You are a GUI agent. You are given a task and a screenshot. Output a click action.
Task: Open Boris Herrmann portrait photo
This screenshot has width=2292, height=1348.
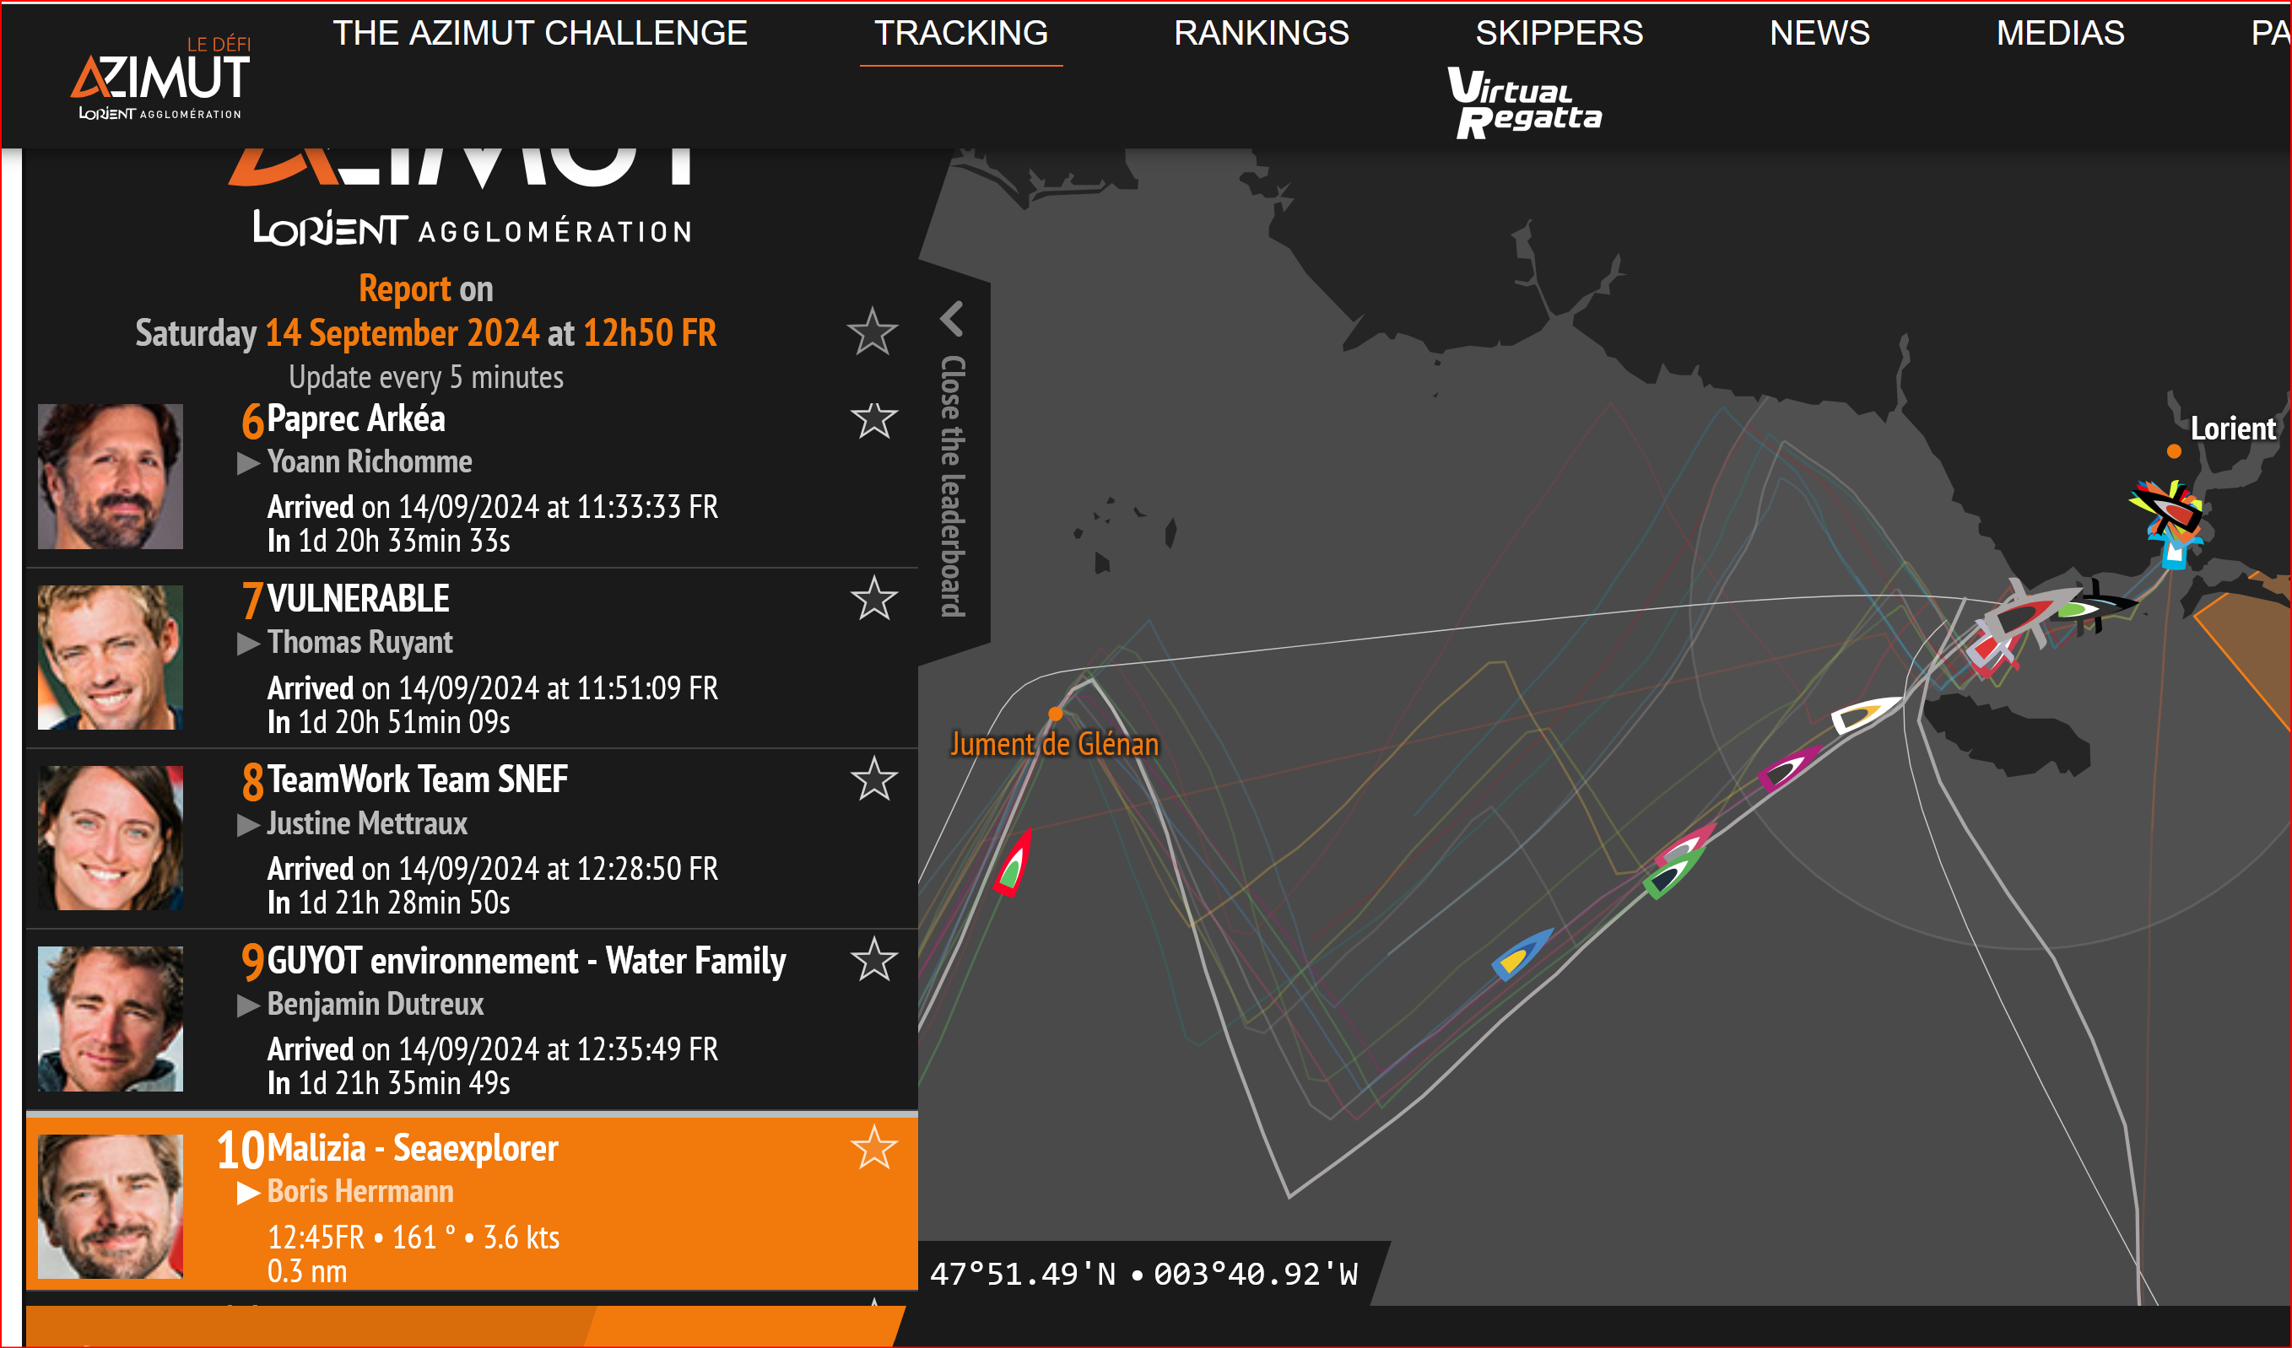click(110, 1206)
